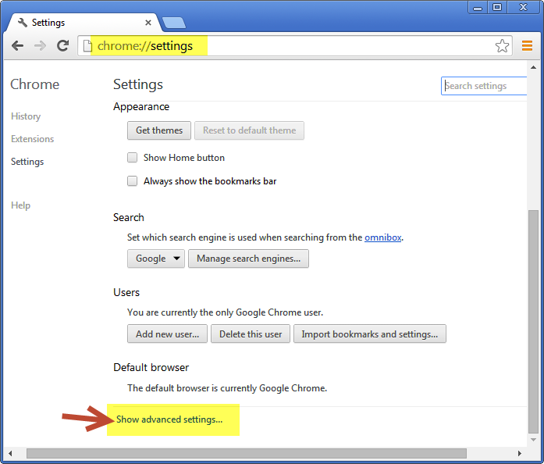Click the vertical scrollbar down arrow
544x464 pixels.
[533, 440]
